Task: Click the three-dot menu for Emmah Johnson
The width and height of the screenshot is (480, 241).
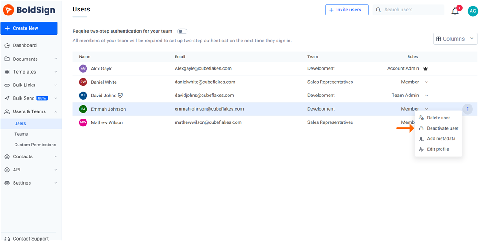Action: point(468,109)
